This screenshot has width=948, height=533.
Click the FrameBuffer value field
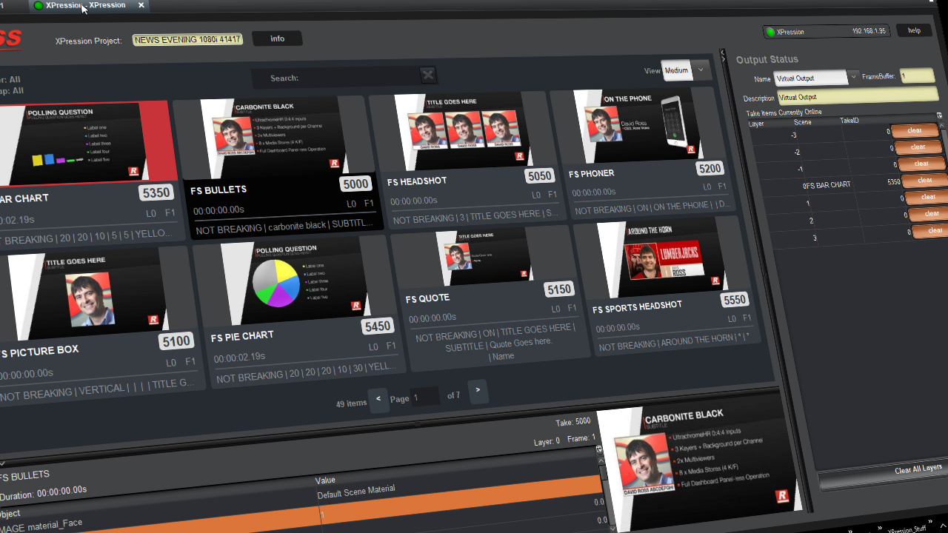(916, 76)
